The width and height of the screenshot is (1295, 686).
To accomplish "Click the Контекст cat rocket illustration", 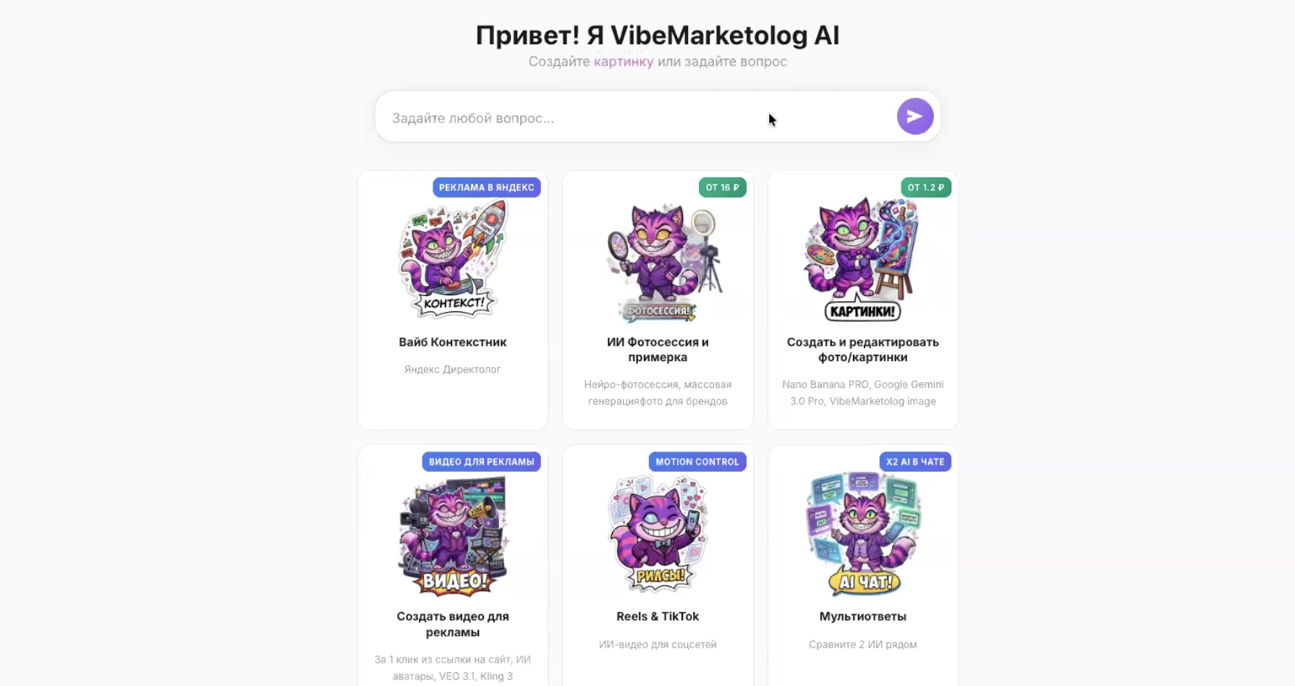I will click(453, 258).
